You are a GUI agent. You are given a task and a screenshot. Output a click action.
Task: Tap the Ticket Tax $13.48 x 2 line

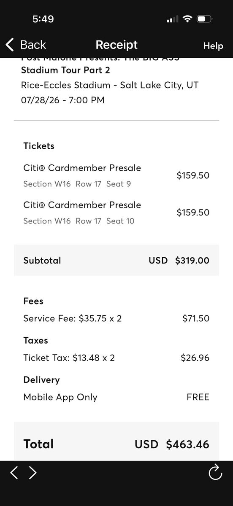click(116, 358)
